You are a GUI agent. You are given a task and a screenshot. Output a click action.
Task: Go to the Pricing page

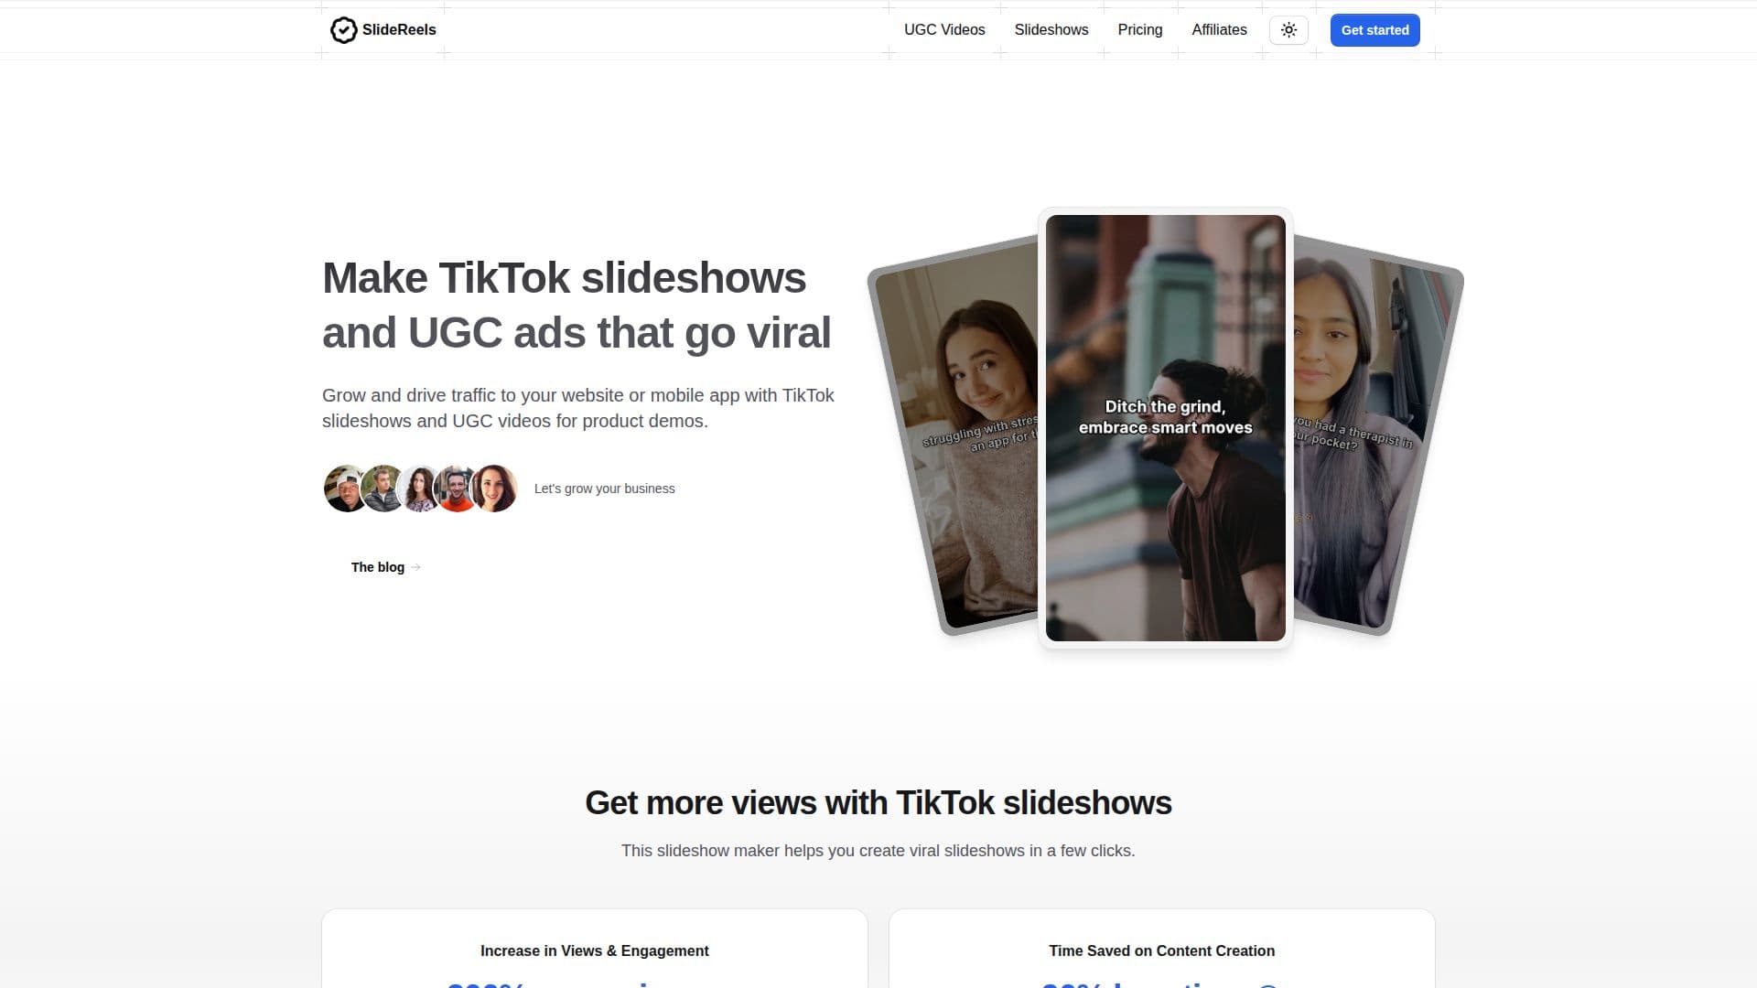click(1140, 30)
